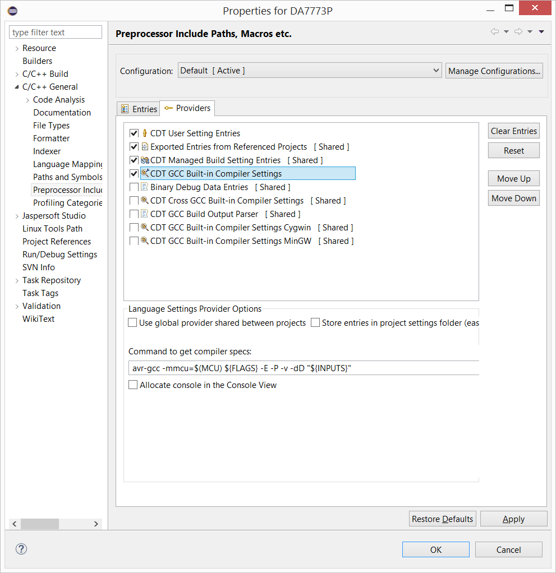Screen dimensions: 556x573
Task: Click the tree horizontal scrollbar right arrow
Action: [96, 524]
